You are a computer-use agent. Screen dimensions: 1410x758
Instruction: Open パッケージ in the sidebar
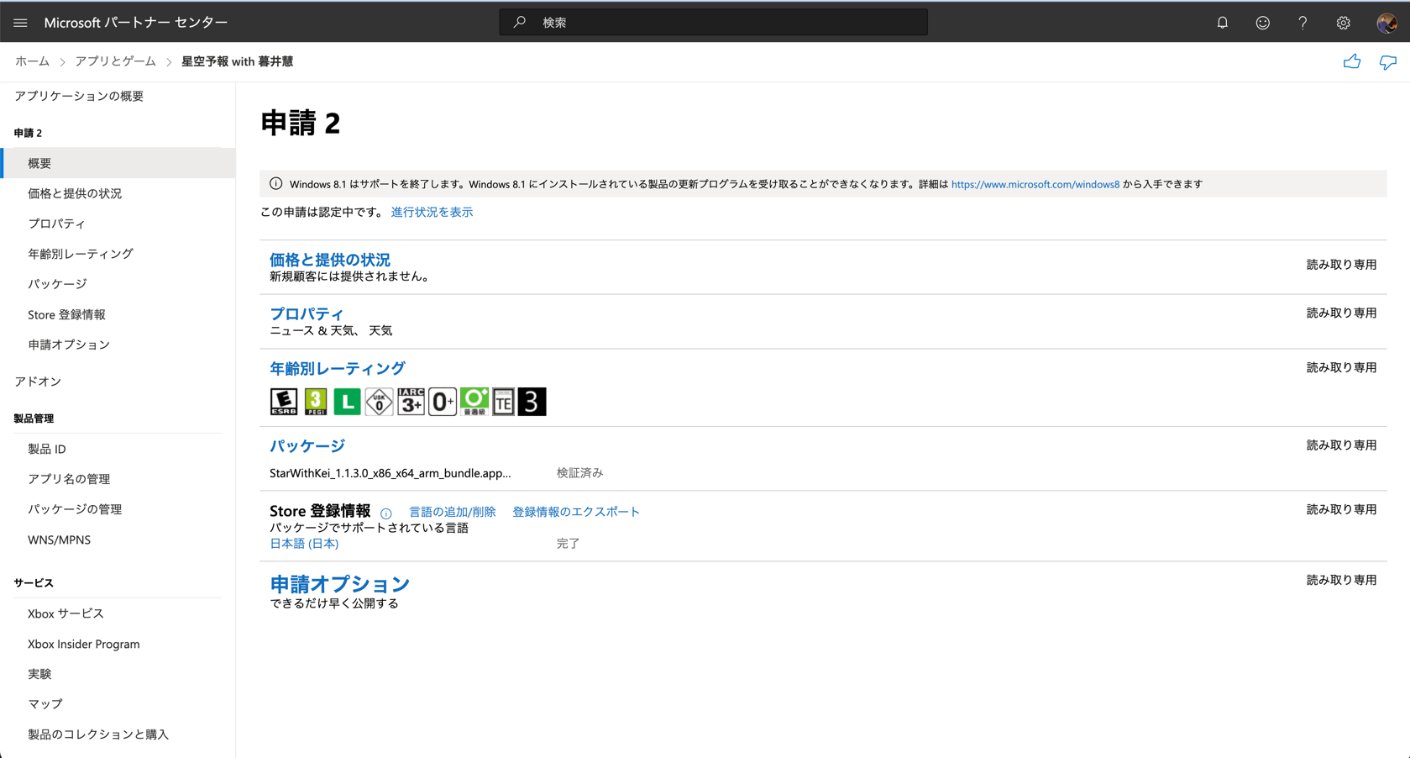(x=57, y=284)
